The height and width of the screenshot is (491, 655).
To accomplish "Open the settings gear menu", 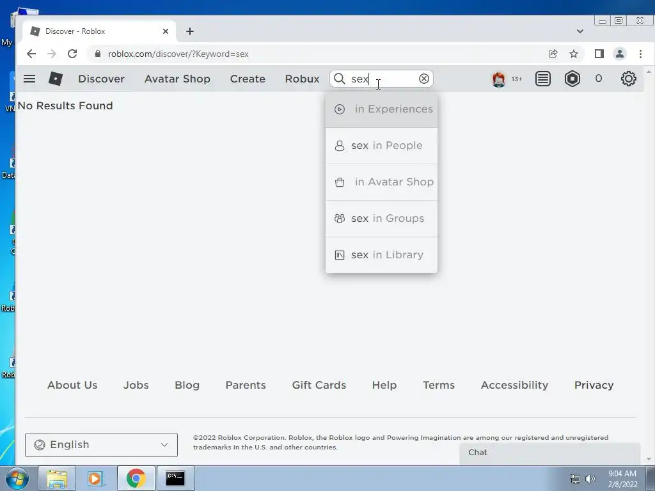I will (628, 79).
